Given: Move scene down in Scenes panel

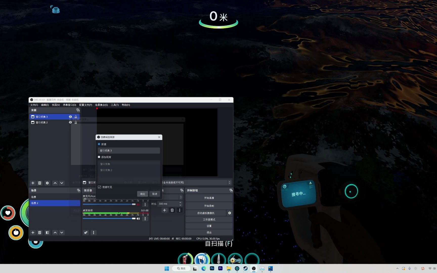Looking at the screenshot, I should click(62, 233).
